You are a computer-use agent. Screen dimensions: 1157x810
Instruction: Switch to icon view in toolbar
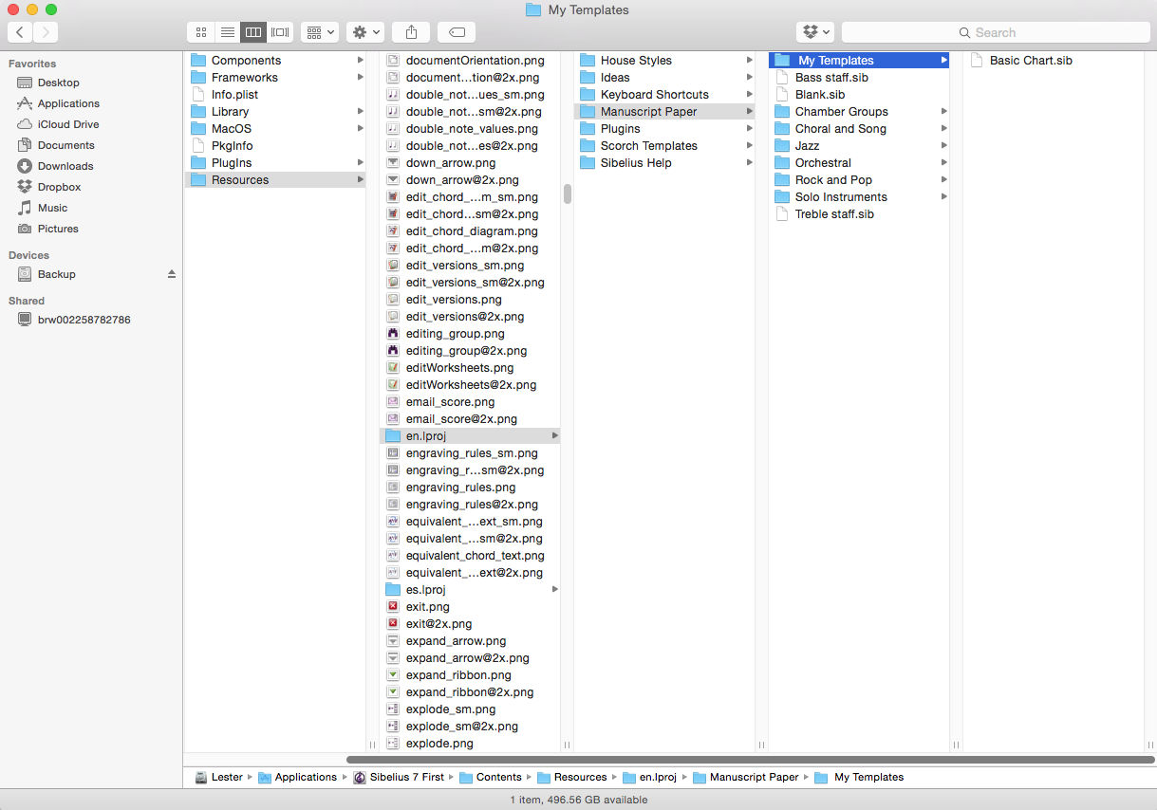point(201,32)
